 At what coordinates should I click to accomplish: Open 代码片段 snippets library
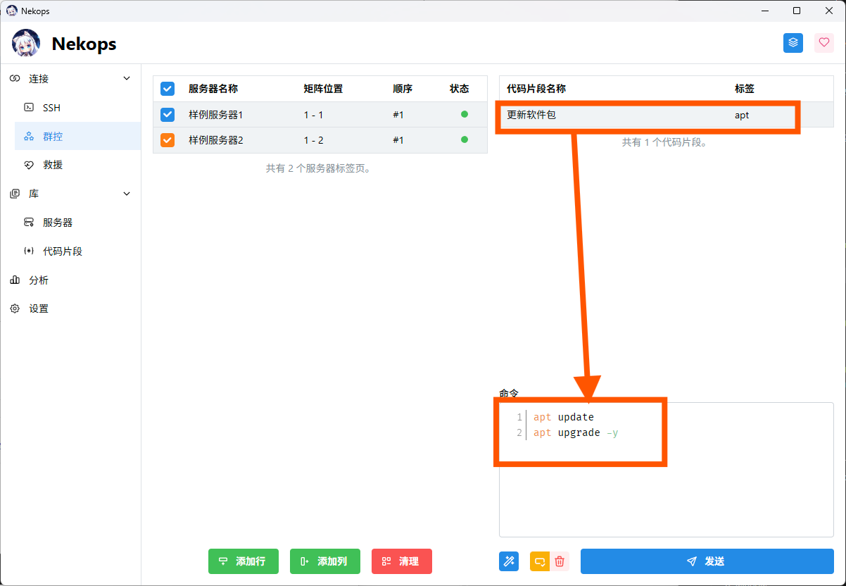tap(63, 251)
